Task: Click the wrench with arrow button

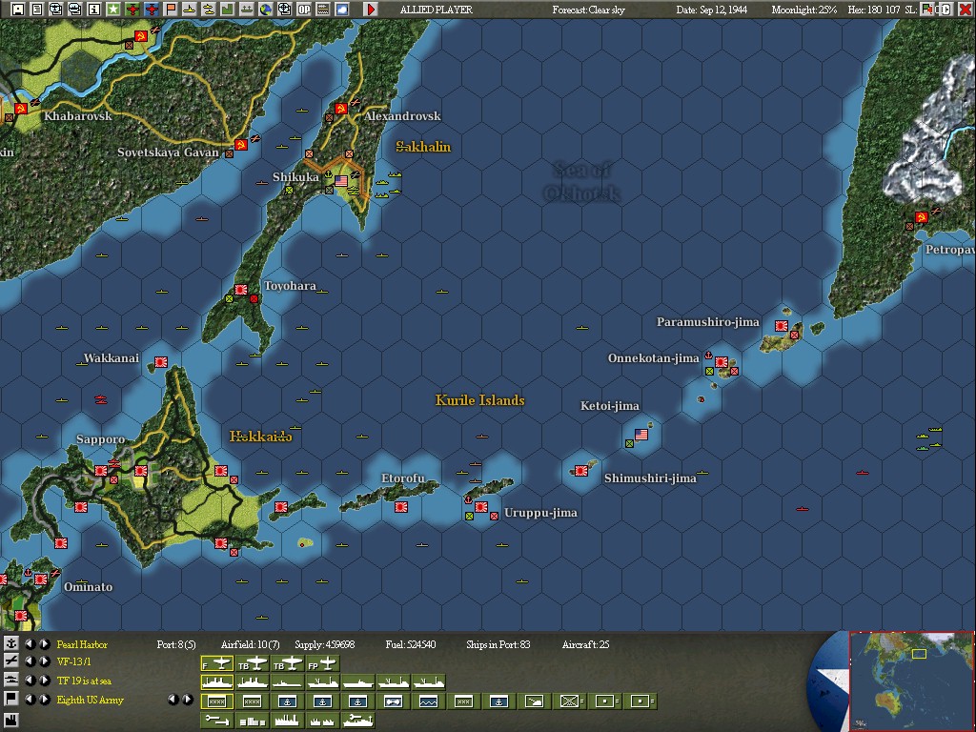Action: (216, 721)
